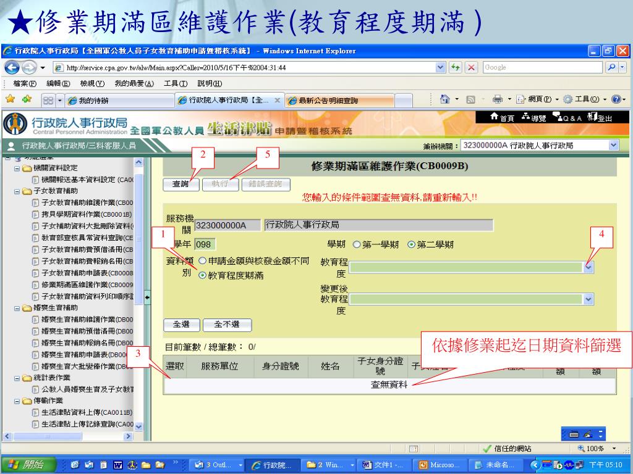Click the Favorites star icon
The image size is (633, 474).
coord(11,99)
